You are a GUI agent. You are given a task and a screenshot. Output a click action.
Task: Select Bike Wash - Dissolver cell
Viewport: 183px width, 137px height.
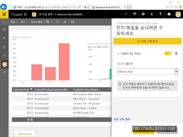pyautogui.click(x=86, y=99)
